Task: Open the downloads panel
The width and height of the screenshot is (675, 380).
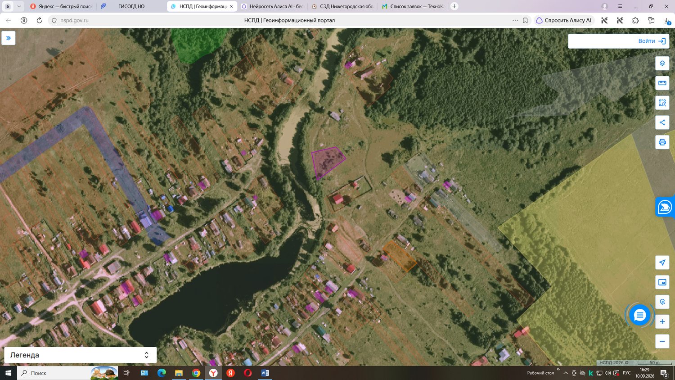Action: (667, 20)
